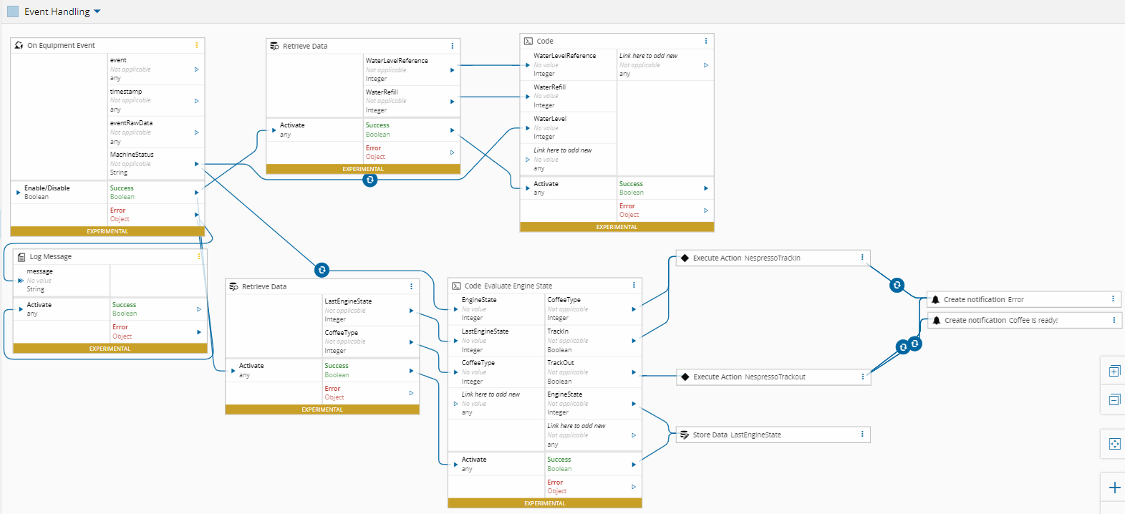Image resolution: width=1125 pixels, height=514 pixels.
Task: Open the Event Handling dropdown arrow
Action: (x=97, y=11)
